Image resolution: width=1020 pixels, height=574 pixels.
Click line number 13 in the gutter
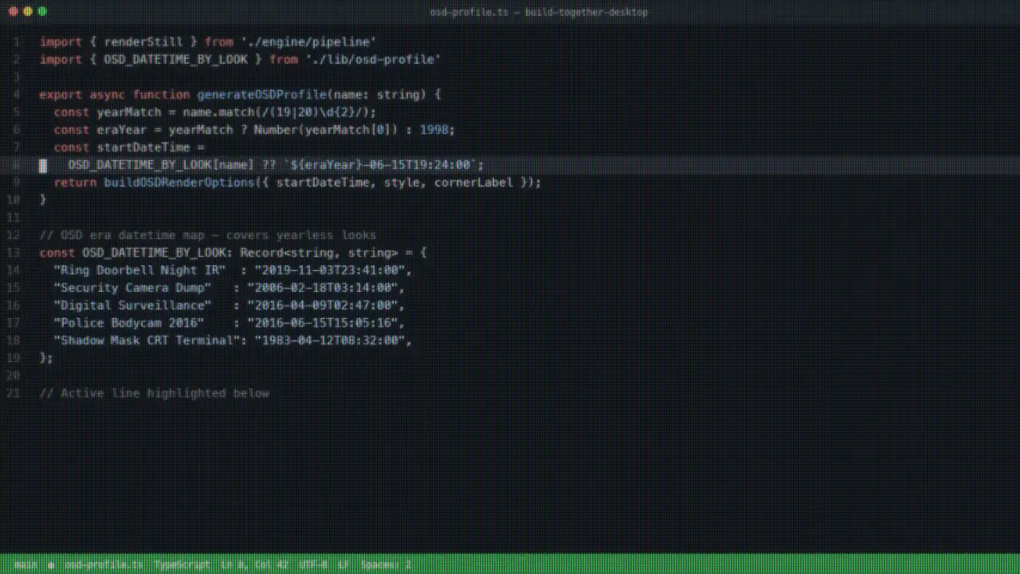click(x=13, y=252)
